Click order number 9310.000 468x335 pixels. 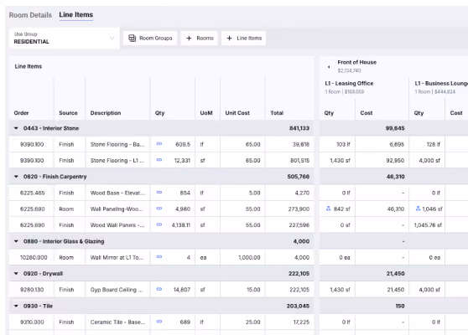pyautogui.click(x=32, y=322)
